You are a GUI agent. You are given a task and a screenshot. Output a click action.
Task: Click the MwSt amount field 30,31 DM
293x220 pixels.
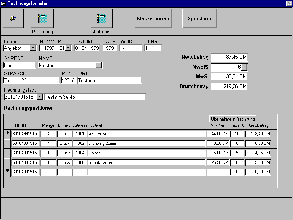tap(229, 77)
